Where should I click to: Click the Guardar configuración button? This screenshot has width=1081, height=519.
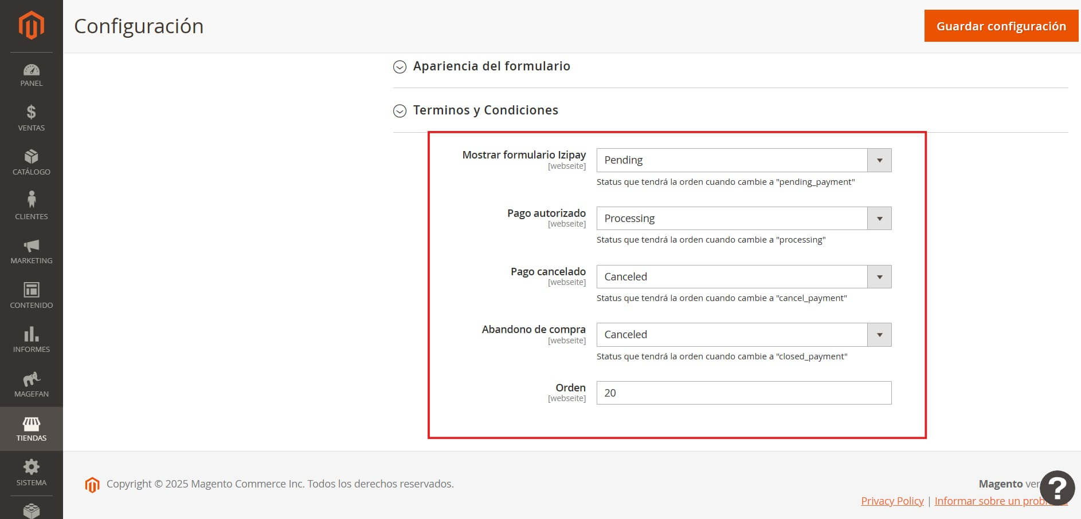1001,26
